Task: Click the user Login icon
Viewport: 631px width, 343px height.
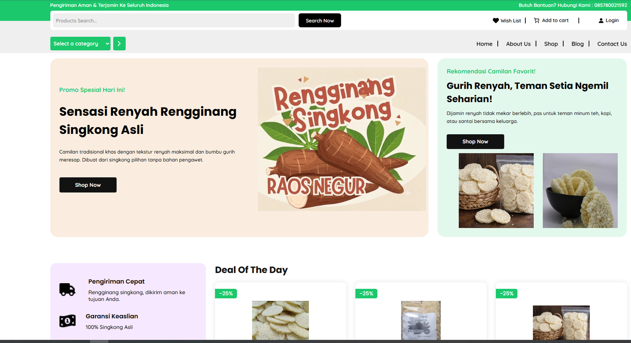Action: click(601, 20)
